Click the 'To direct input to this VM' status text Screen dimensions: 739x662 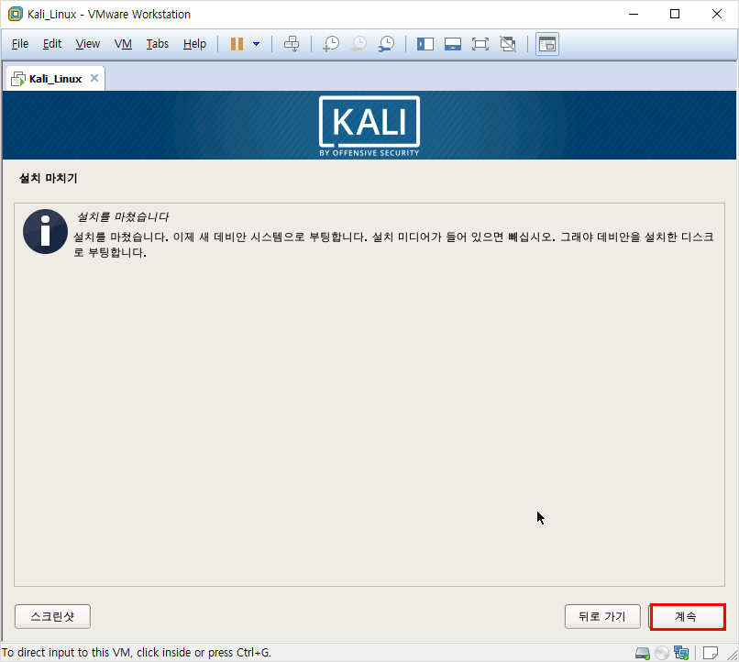click(x=137, y=653)
